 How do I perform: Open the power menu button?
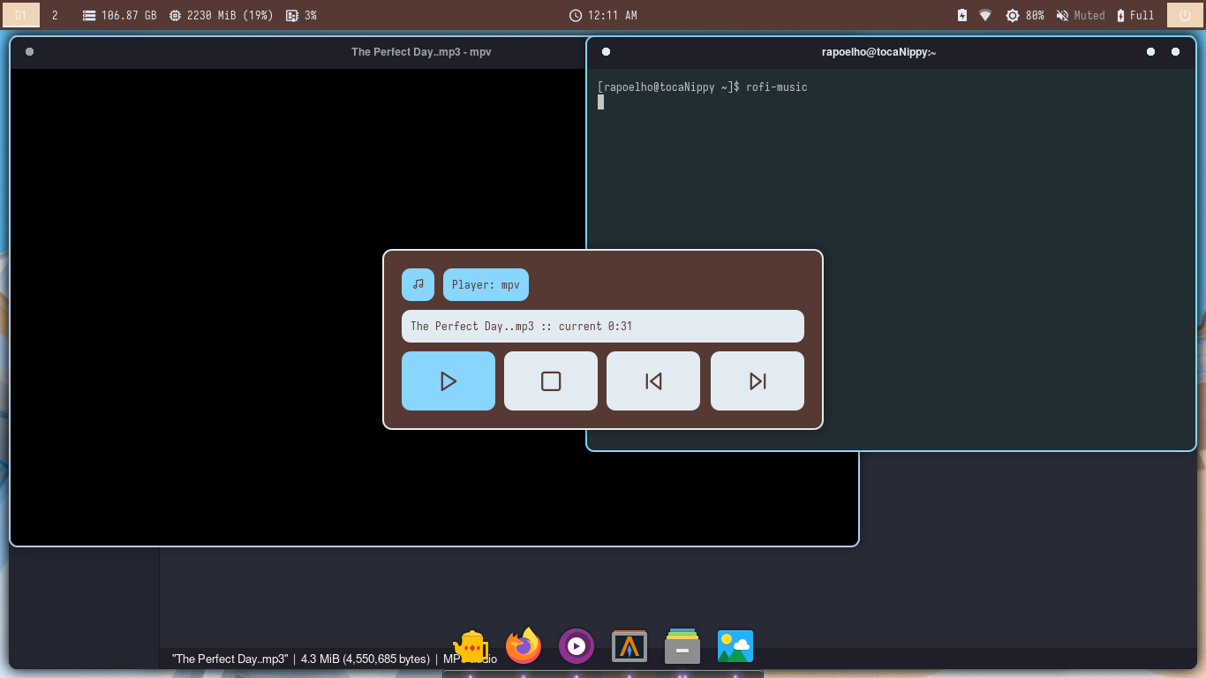pyautogui.click(x=1185, y=15)
